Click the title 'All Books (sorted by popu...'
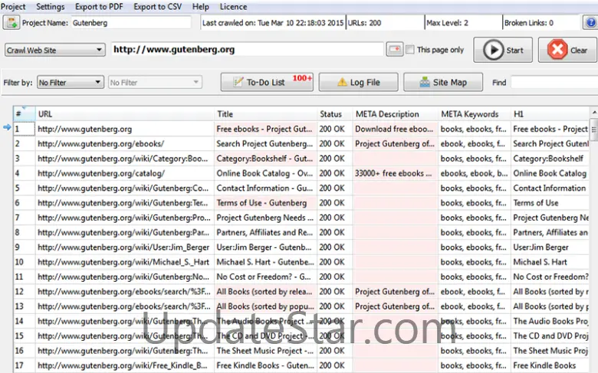This screenshot has width=598, height=373. pos(266,306)
